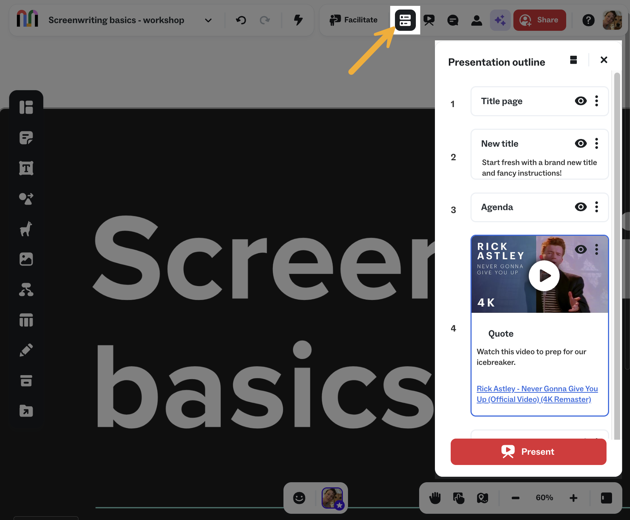Toggle visibility of Title page slide
Screen dimensions: 630x520
pos(580,101)
